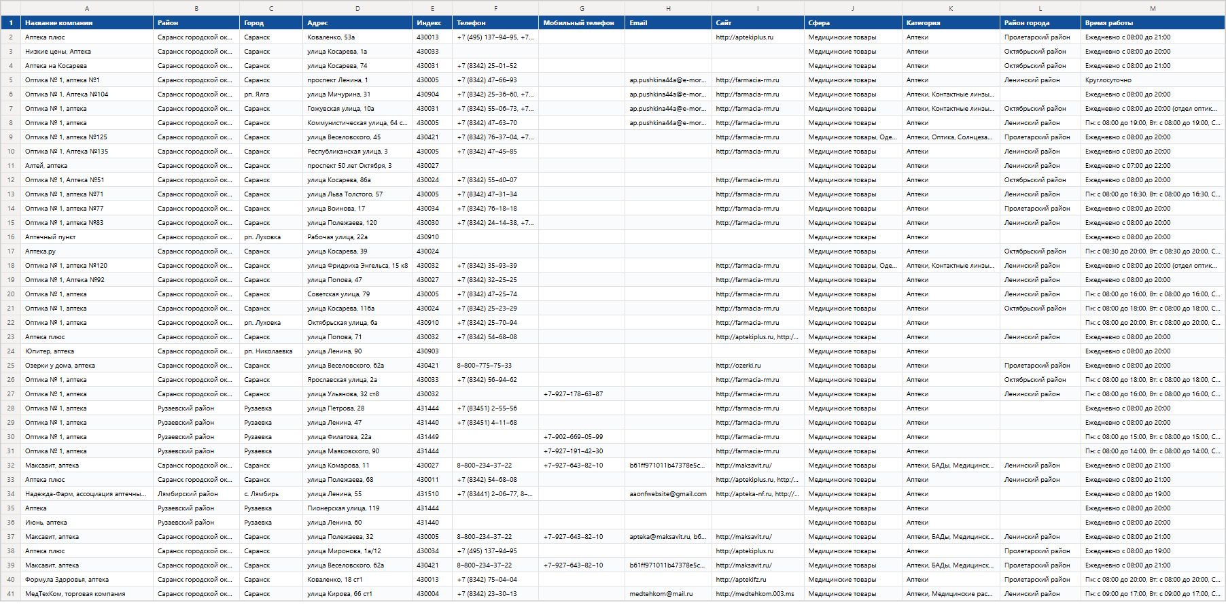Select the "Рабочая улица, 22а" address cell
Screen dimensions: 1226x613
click(357, 237)
